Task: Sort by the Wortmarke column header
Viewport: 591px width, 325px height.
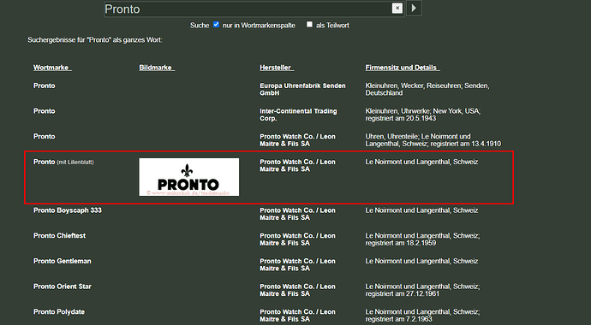Action: click(52, 68)
